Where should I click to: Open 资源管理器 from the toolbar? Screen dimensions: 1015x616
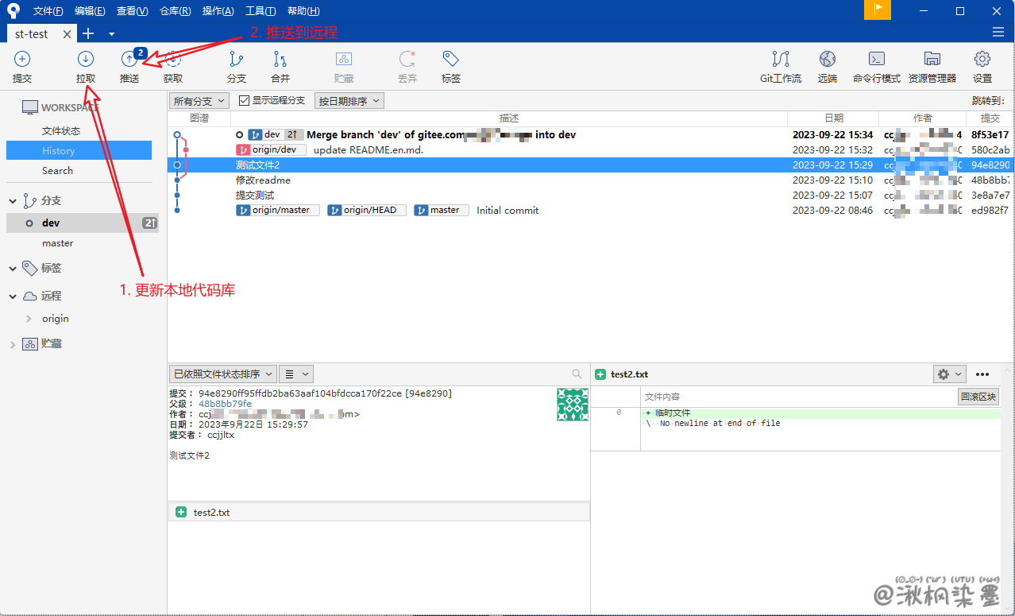932,67
